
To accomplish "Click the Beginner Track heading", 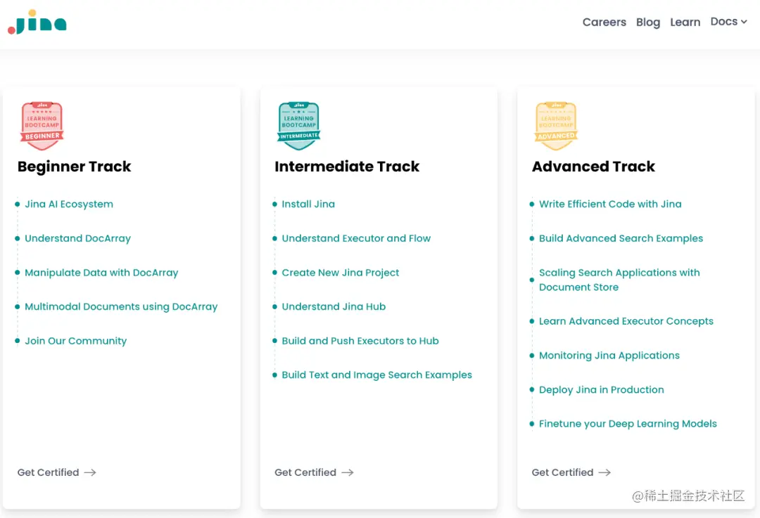I will tap(74, 167).
